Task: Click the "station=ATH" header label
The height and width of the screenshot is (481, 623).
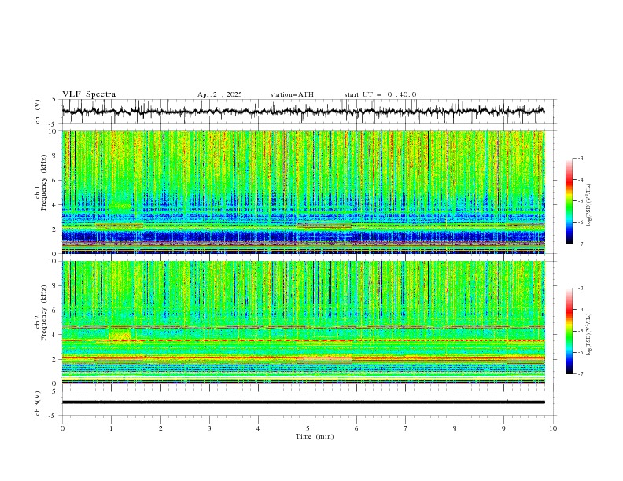Action: click(x=292, y=94)
